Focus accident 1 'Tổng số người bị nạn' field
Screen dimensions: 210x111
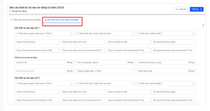coord(37,42)
